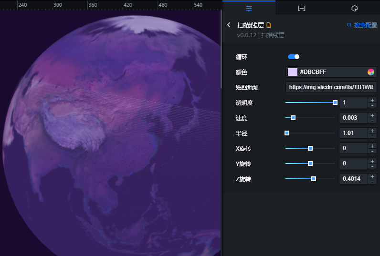
Task: Decrease 透明度 with minus stepper
Action: point(372,105)
